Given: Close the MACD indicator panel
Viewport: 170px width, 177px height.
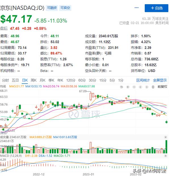Looking at the screenshot, I should coord(165,156).
